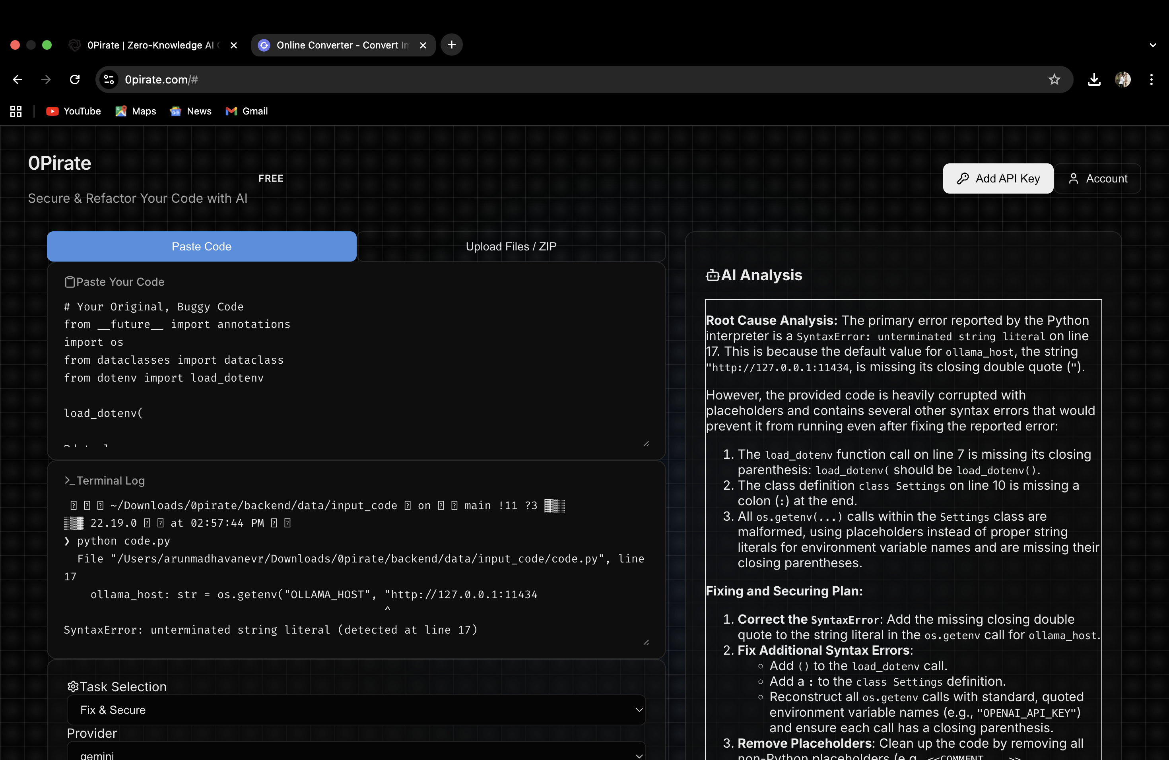Screen dimensions: 1169x760
Task: Open the YouTube bookmark
Action: point(74,111)
